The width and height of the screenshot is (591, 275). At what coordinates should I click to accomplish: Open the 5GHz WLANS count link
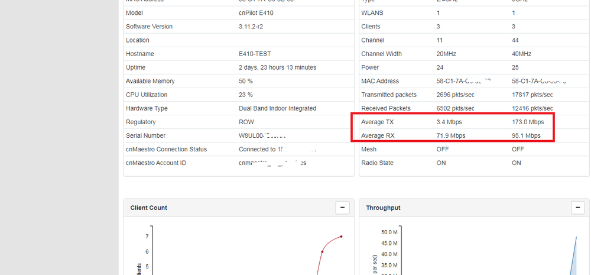click(x=514, y=13)
